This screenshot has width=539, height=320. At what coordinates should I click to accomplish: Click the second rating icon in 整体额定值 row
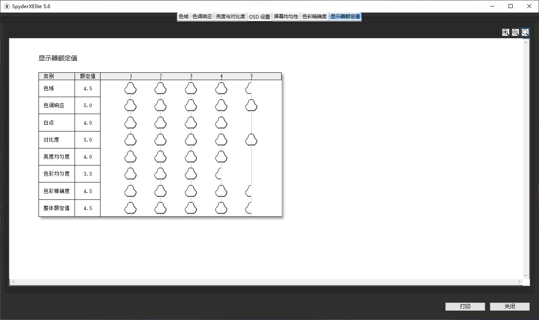160,208
